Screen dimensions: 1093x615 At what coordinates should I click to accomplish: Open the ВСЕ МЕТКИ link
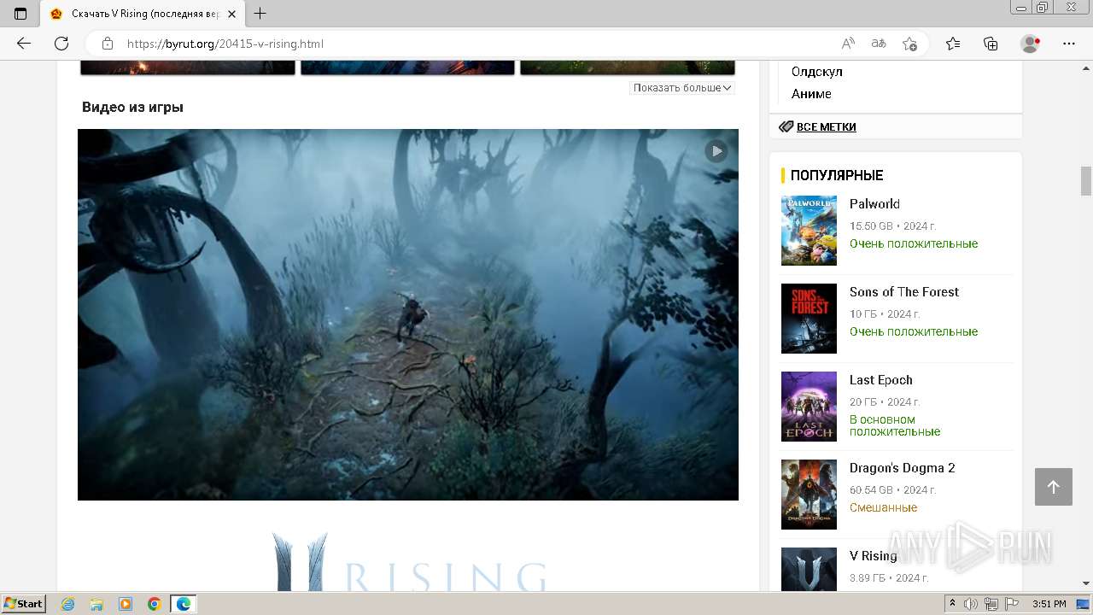[x=826, y=126]
